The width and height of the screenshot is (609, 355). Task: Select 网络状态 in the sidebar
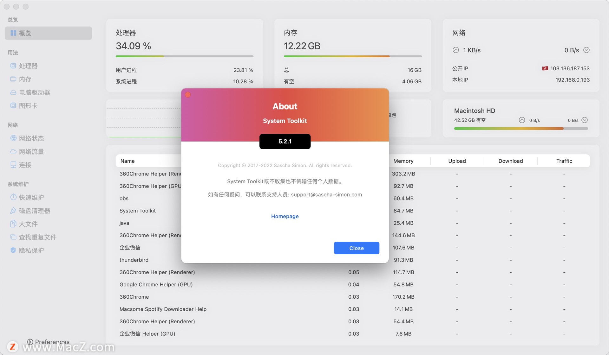point(48,138)
